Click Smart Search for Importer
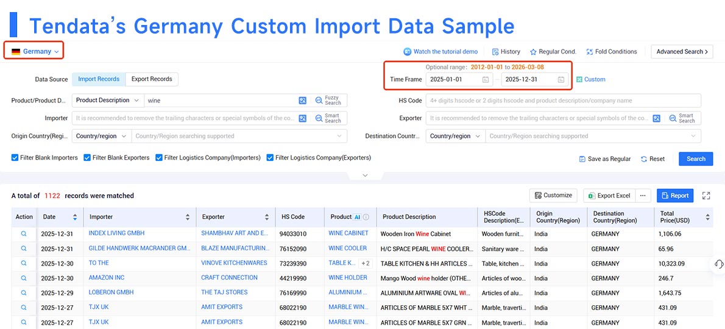Image resolution: width=725 pixels, height=329 pixels. click(x=328, y=118)
